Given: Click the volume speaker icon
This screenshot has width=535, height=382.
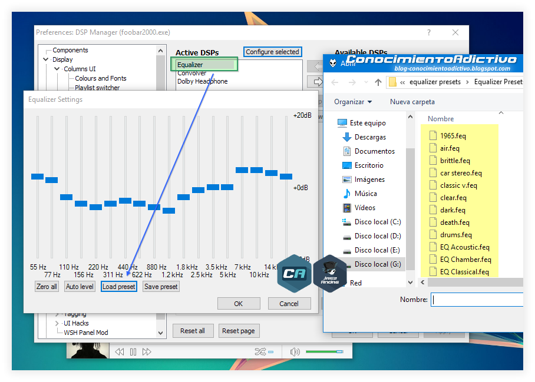Looking at the screenshot, I should point(295,351).
